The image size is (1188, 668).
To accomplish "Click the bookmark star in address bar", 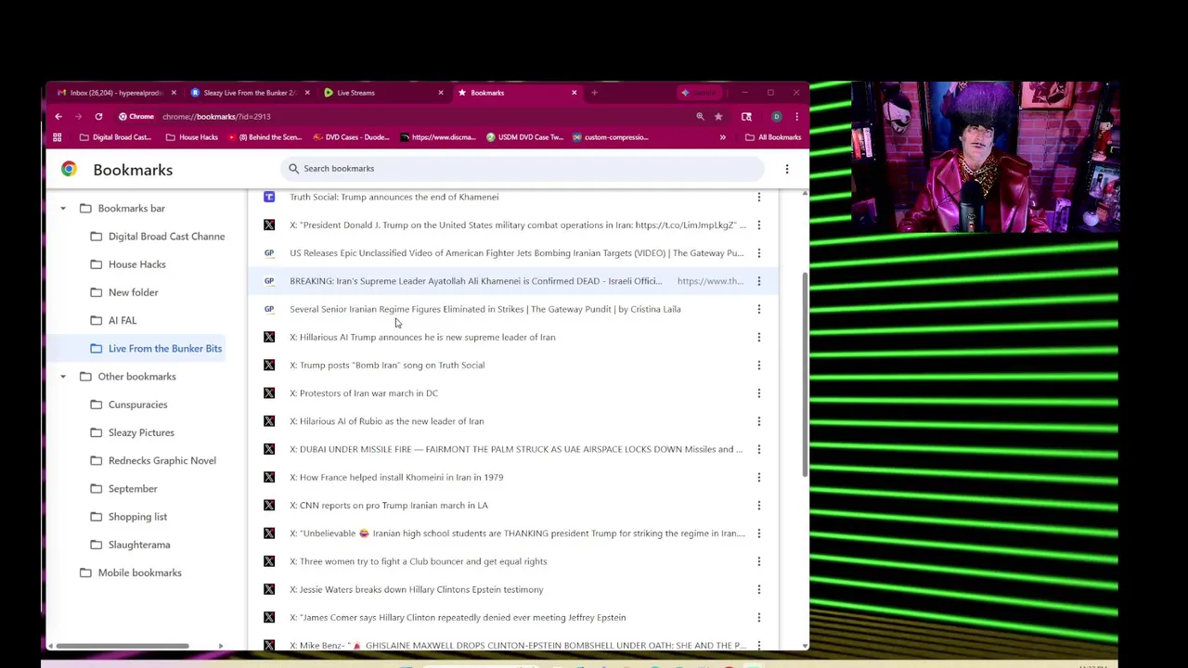I will click(x=718, y=117).
